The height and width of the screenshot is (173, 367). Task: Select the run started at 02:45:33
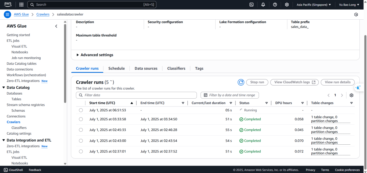81,130
